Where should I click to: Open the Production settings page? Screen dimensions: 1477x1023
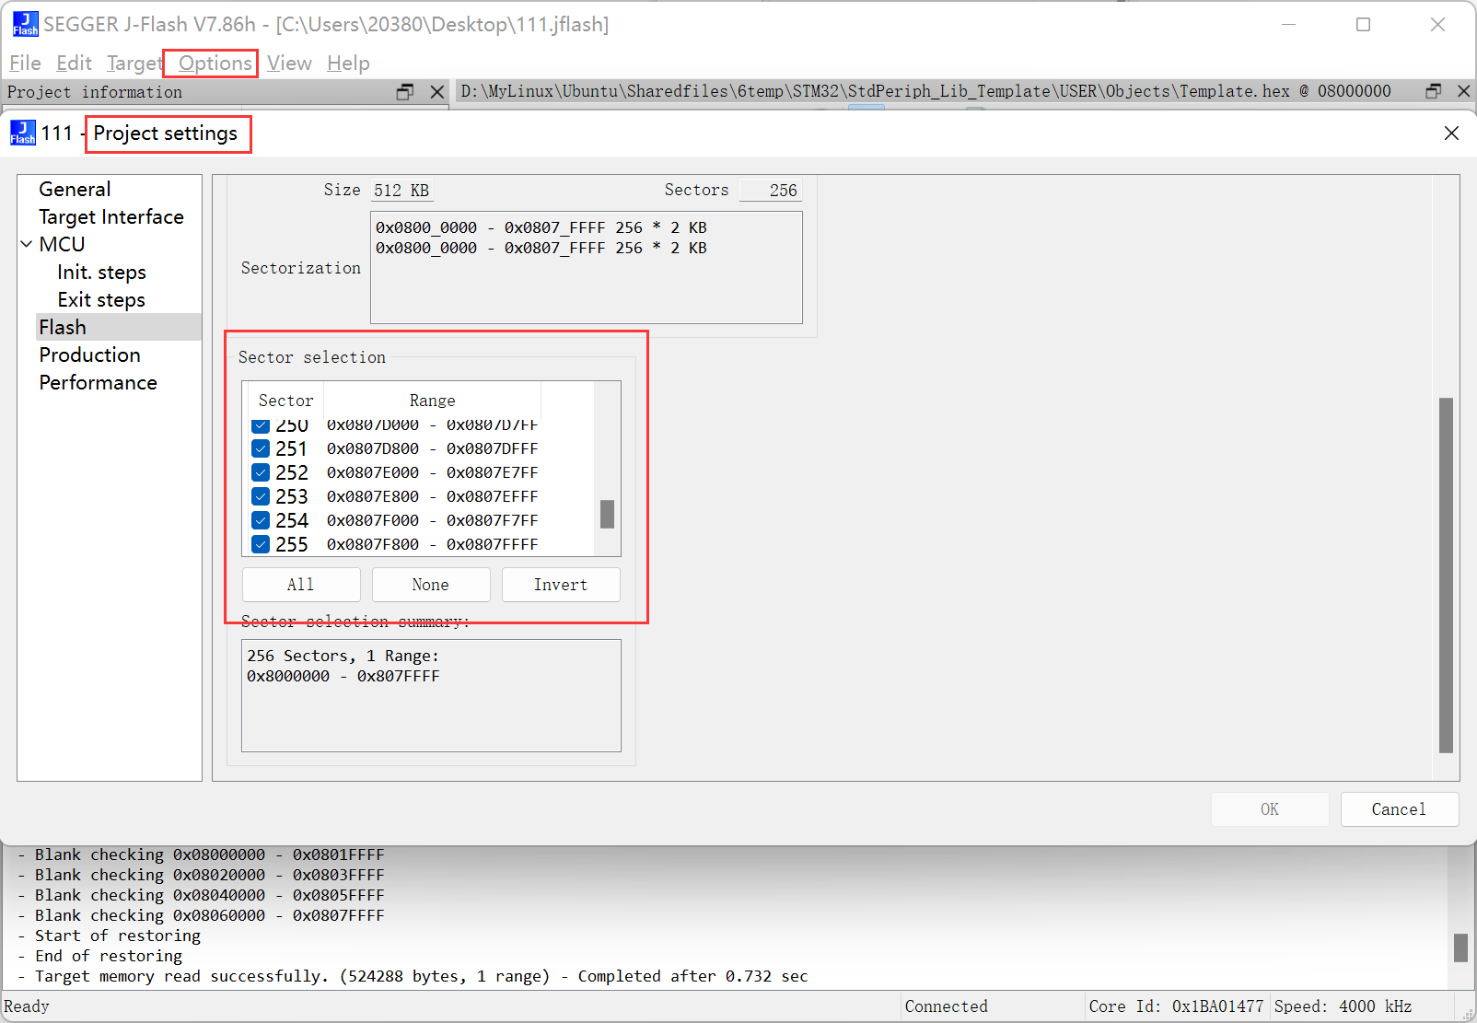click(x=89, y=355)
